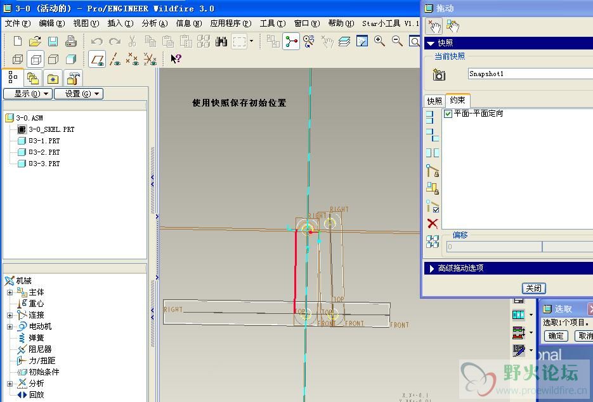593x402 pixels.
Task: Open the 工具(T) menu
Action: pyautogui.click(x=272, y=23)
